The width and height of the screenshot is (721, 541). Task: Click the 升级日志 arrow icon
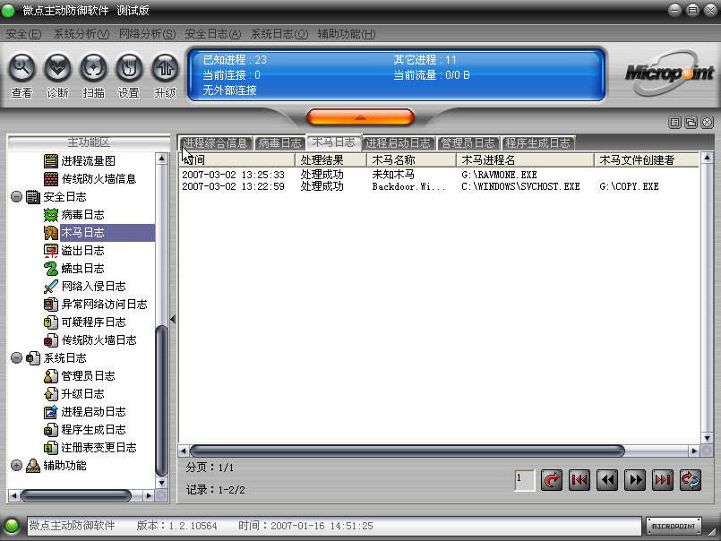(50, 394)
